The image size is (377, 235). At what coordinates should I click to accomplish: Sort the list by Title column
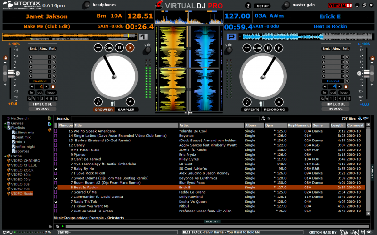click(126, 125)
